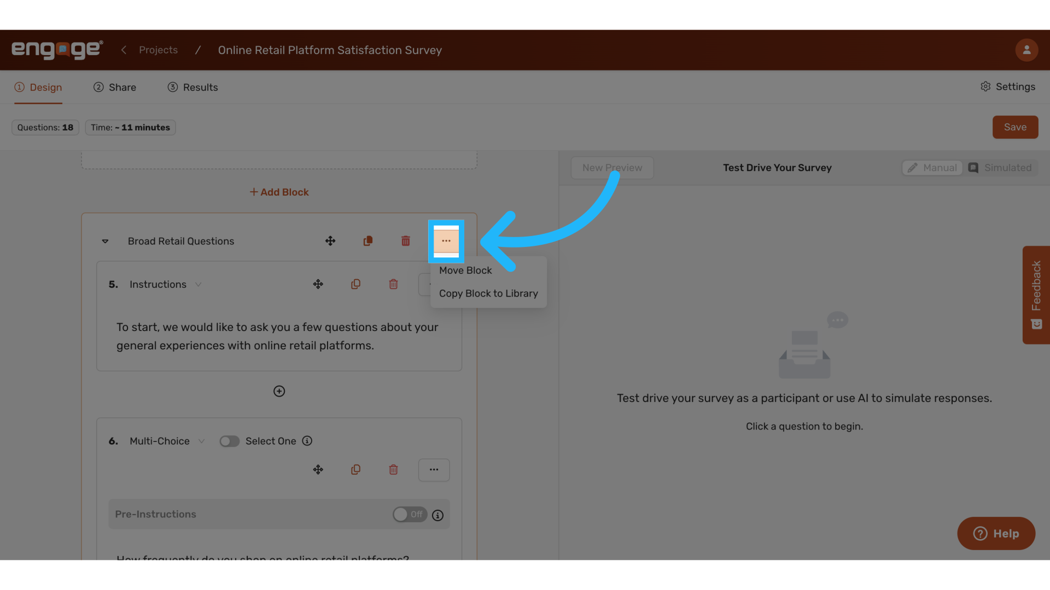Click the move icon for question 5 Instructions
The width and height of the screenshot is (1050, 590).
pyautogui.click(x=318, y=284)
